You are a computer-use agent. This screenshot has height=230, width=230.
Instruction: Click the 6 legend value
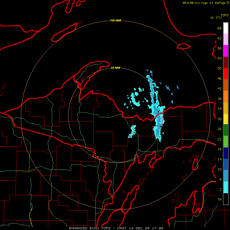221,179
